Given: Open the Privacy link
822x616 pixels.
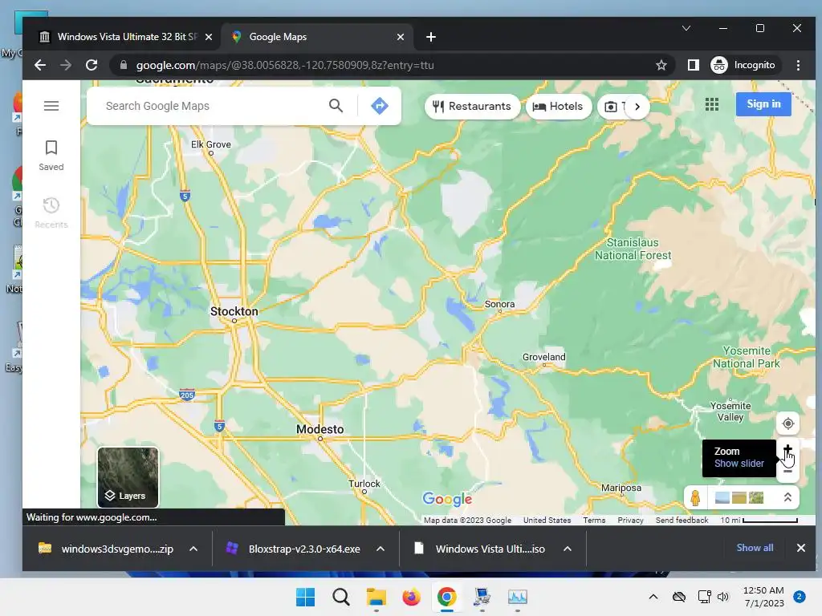Looking at the screenshot, I should click(630, 520).
